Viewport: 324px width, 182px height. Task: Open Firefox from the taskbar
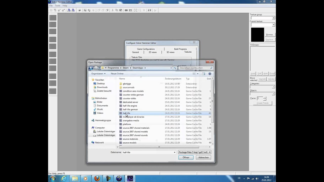coord(97,178)
